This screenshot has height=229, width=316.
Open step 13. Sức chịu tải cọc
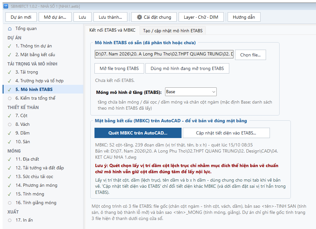[x=43, y=177]
